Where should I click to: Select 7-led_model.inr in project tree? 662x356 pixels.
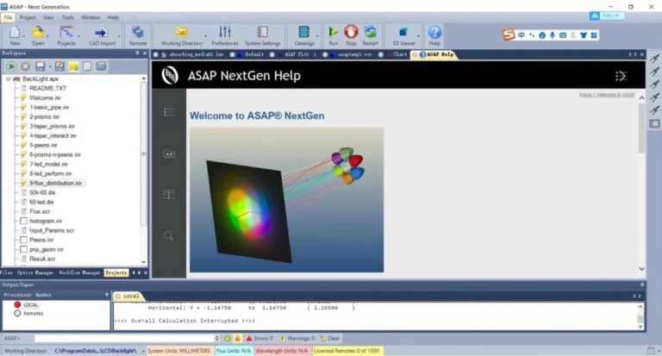pos(48,165)
